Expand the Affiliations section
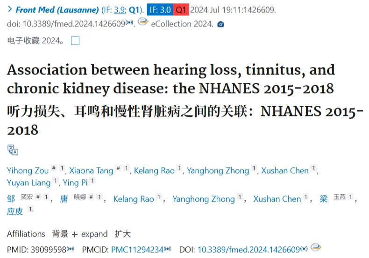Image resolution: width=369 pixels, height=258 pixels. pos(26,234)
